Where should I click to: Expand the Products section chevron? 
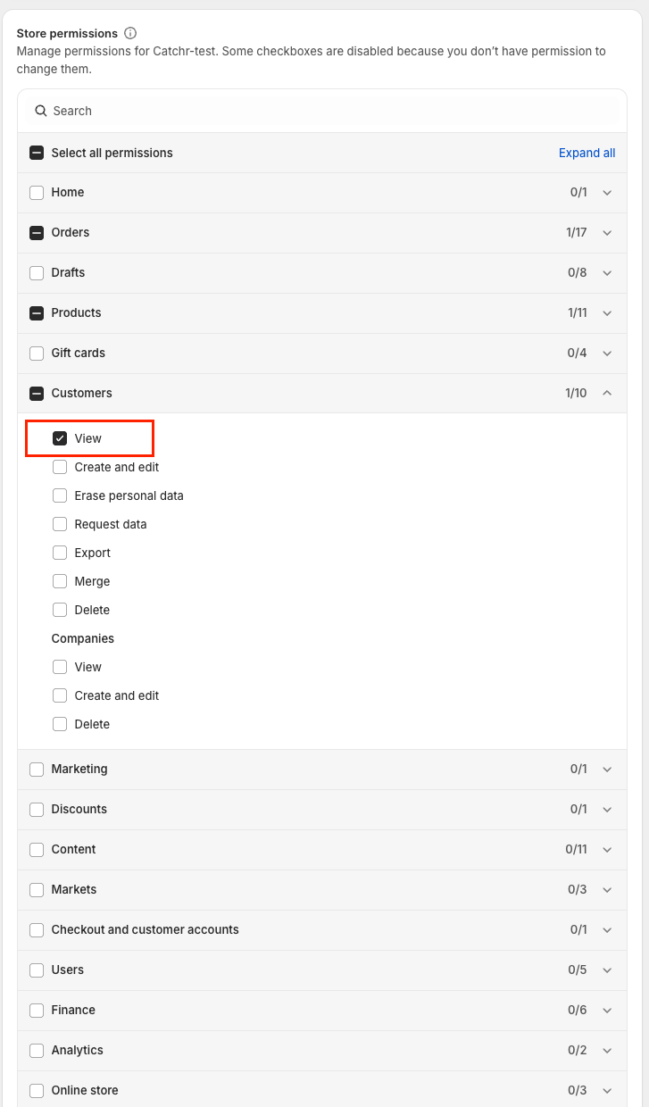607,313
